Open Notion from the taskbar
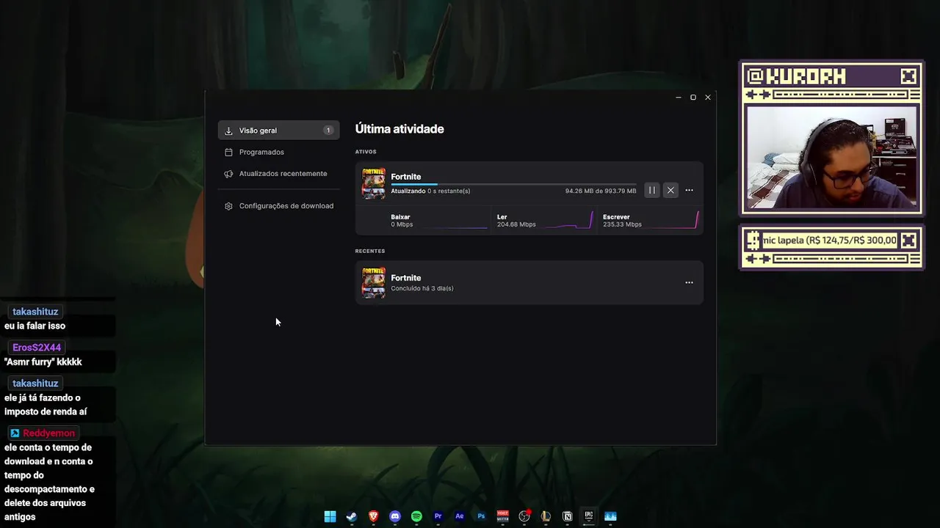Screen dimensions: 940x528 567,516
